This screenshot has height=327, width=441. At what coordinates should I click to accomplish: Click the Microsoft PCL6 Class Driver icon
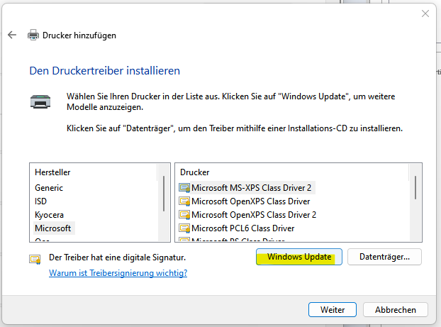point(184,228)
